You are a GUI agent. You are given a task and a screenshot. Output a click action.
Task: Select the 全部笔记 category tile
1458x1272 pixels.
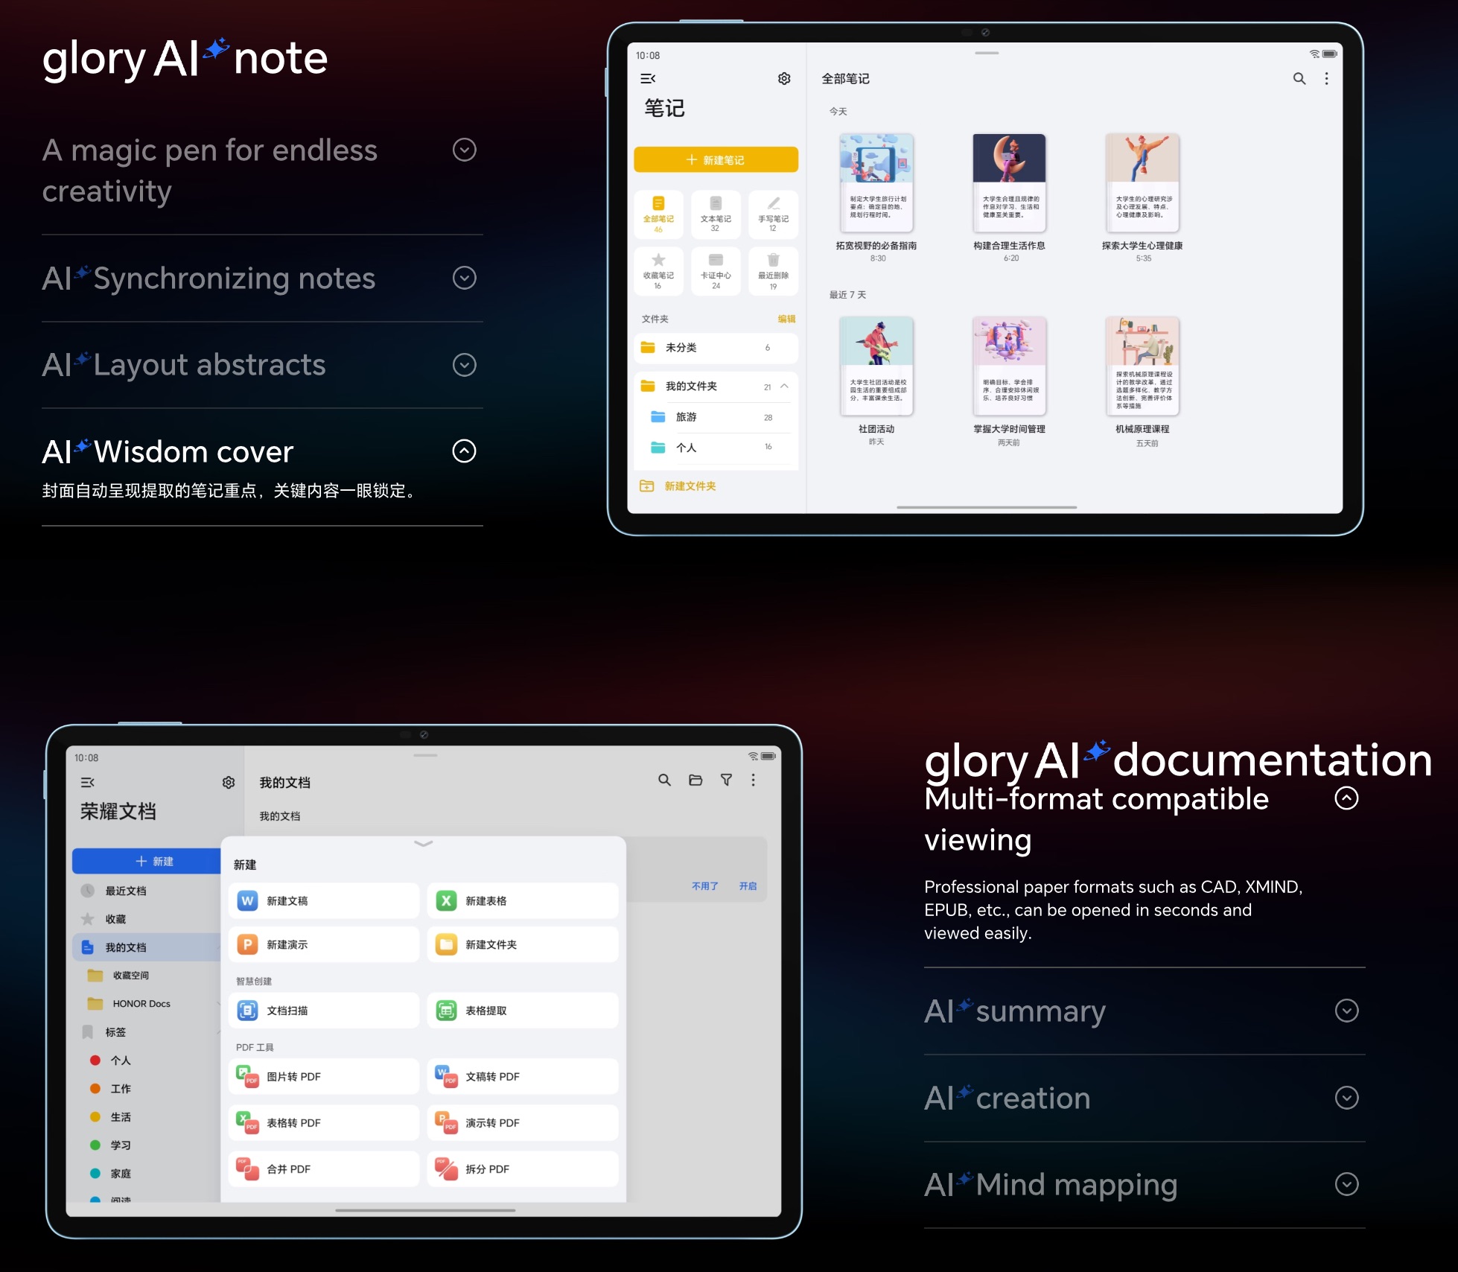coord(658,214)
